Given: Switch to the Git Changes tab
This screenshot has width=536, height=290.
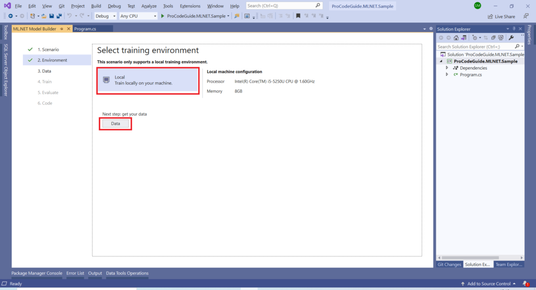Looking at the screenshot, I should pos(449,264).
